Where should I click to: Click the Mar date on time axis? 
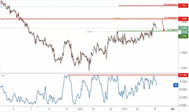[x=173, y=109]
